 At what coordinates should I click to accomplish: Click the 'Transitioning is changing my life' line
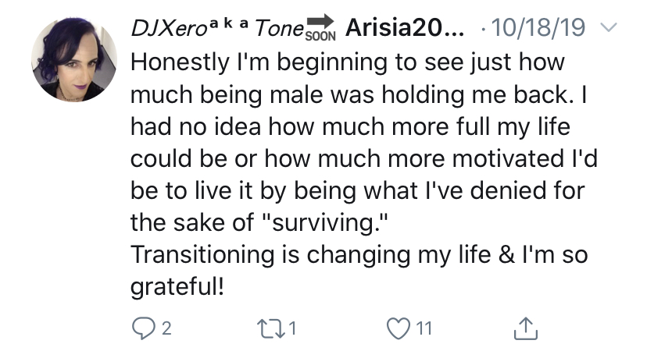coord(359,255)
